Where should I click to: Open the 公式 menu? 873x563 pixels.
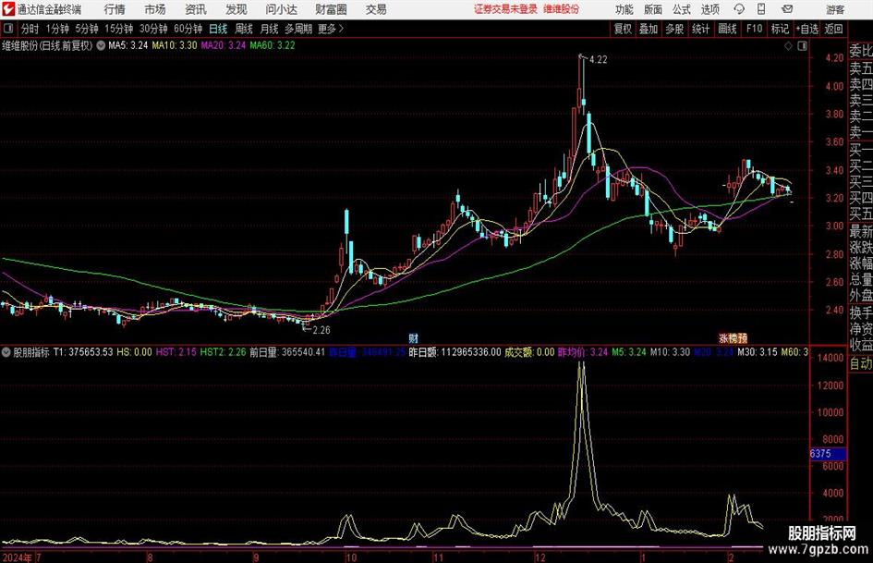click(682, 9)
